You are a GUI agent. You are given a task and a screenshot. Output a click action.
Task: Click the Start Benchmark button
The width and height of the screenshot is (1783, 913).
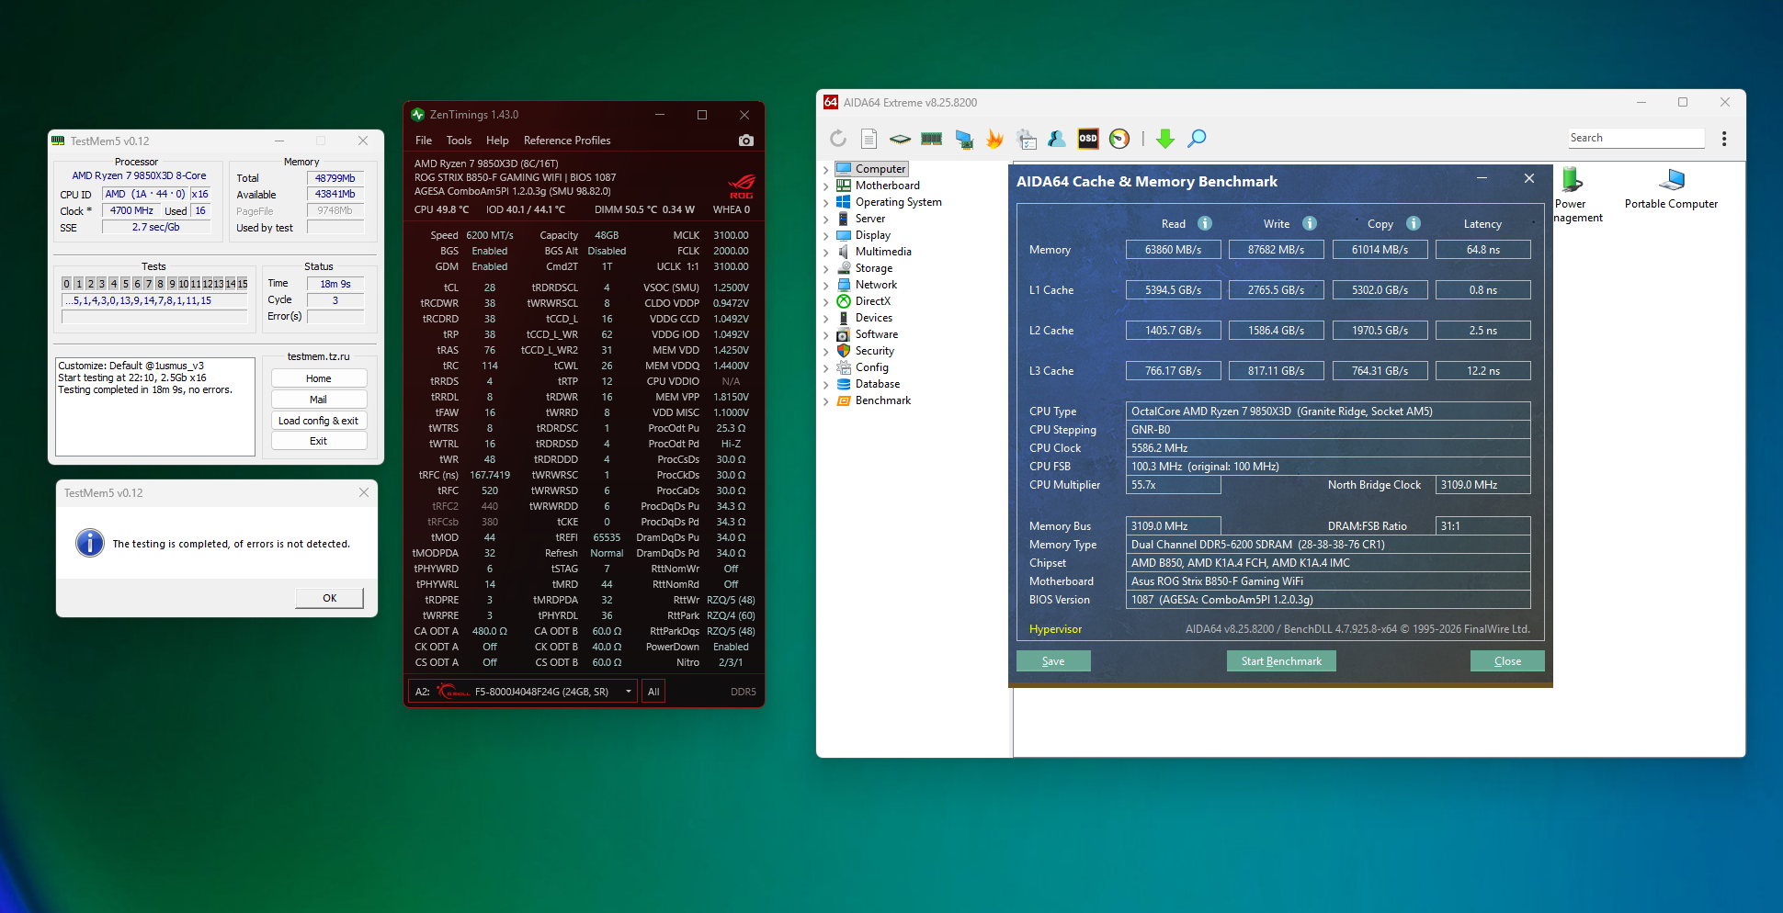pos(1281,661)
